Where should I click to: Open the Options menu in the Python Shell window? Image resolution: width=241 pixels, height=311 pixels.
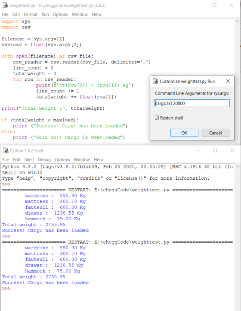click(62, 160)
